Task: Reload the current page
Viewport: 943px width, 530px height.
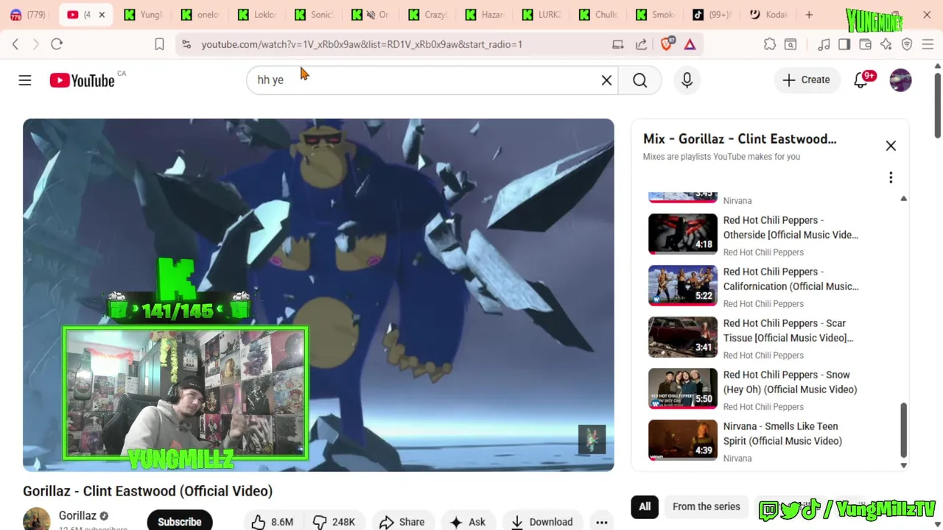Action: point(57,44)
